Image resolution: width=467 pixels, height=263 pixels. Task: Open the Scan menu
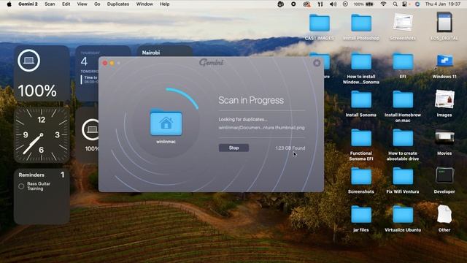pos(50,4)
